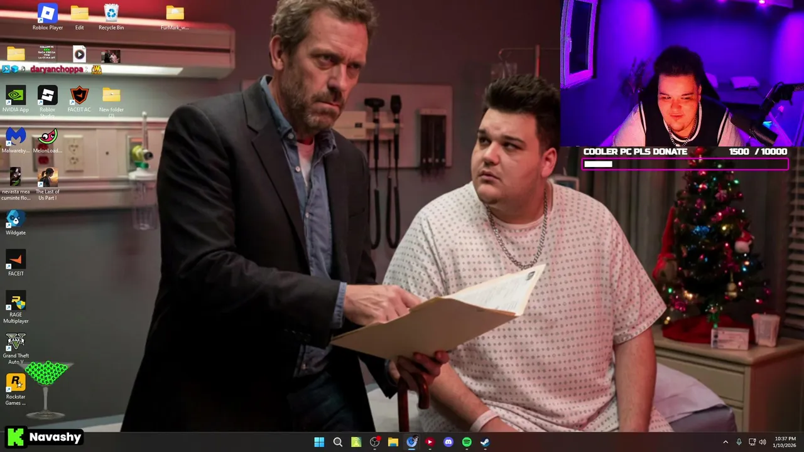
Task: Open taskbar Search
Action: coord(337,442)
